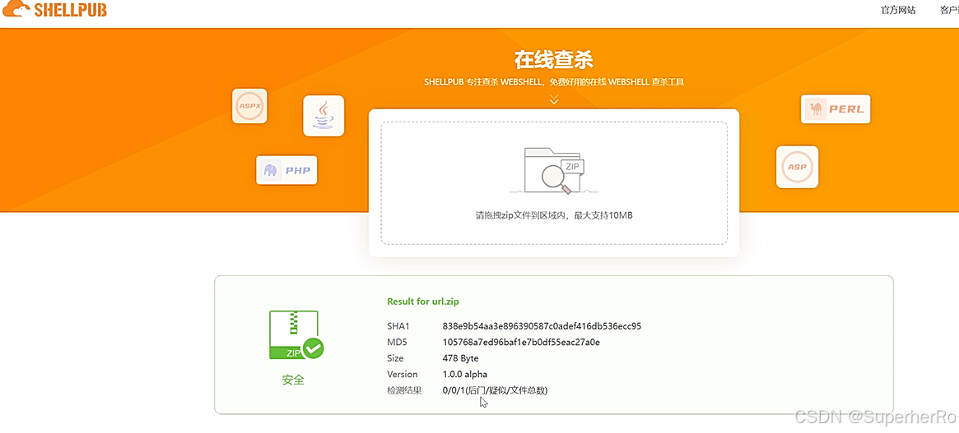Click the ZIP folder magnifier icon

[554, 170]
